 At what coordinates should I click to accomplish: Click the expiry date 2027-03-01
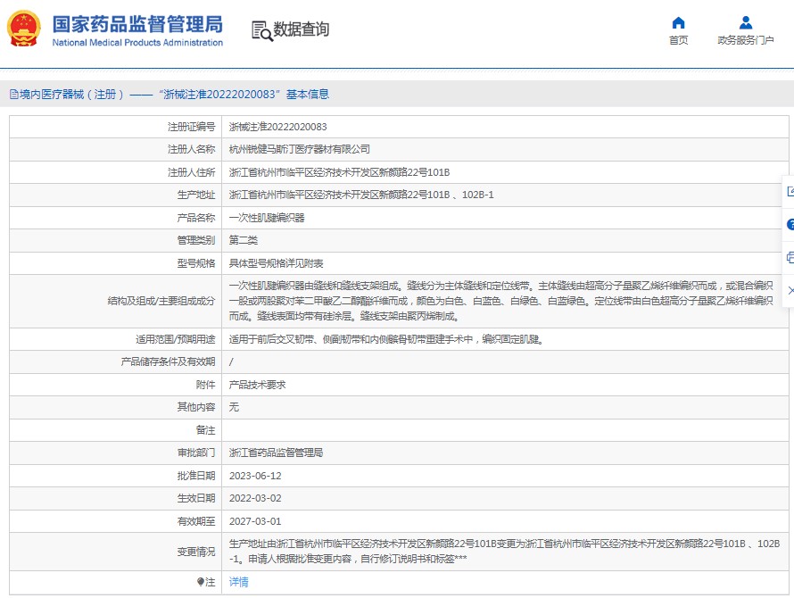click(x=255, y=521)
